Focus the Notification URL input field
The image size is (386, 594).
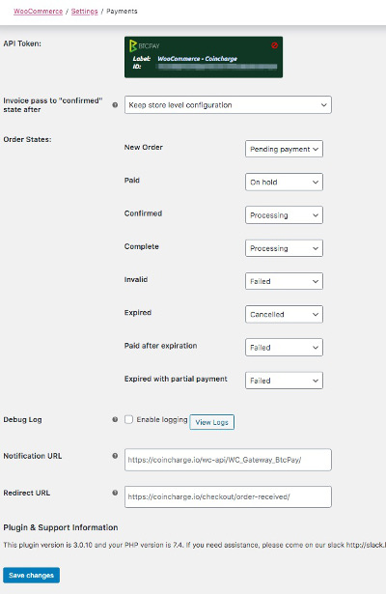point(228,460)
